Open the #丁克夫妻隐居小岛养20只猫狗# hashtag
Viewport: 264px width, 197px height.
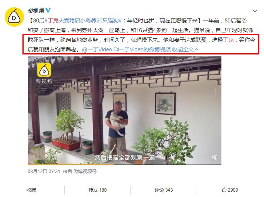pos(83,20)
